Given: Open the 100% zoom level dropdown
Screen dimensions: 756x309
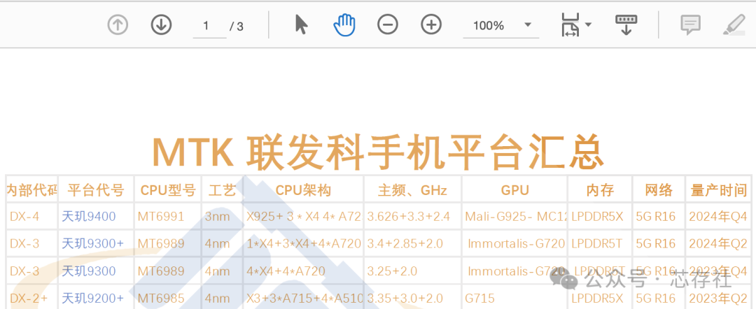Looking at the screenshot, I should pos(501,25).
